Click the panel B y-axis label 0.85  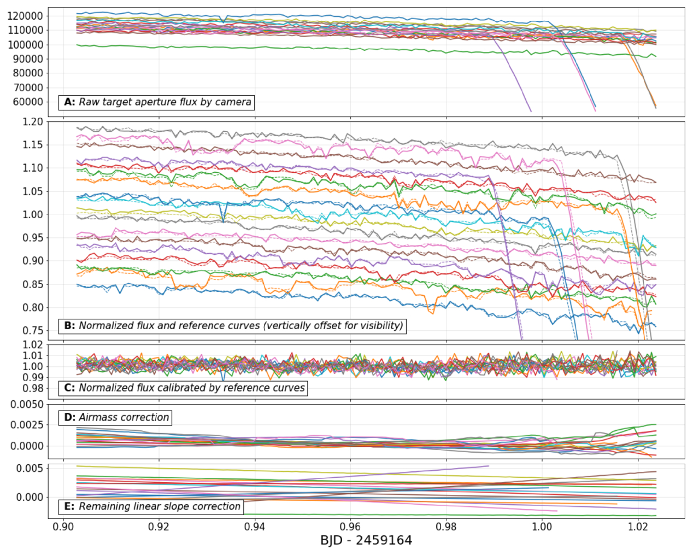33,284
